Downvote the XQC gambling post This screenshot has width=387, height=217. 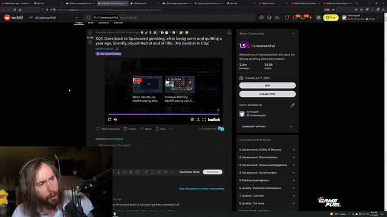(x=90, y=42)
